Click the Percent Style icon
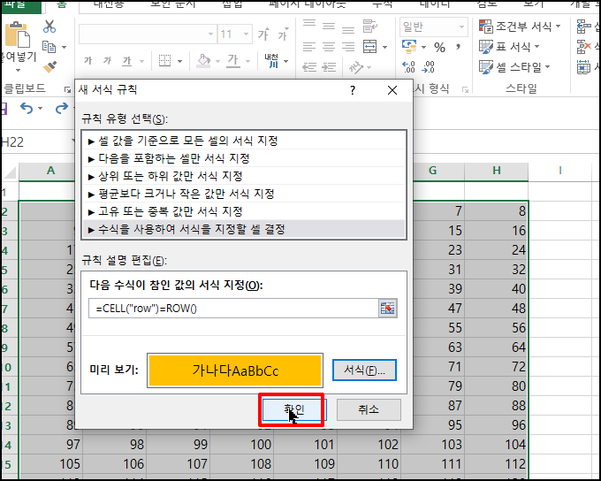Screen dimensions: 601x481 pos(439,47)
